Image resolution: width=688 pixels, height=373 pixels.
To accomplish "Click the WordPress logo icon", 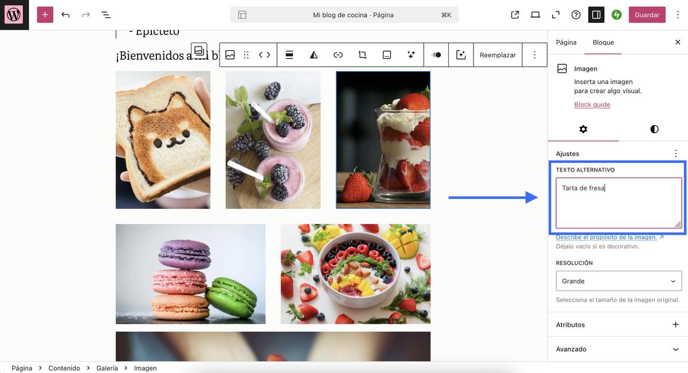I will 14,15.
